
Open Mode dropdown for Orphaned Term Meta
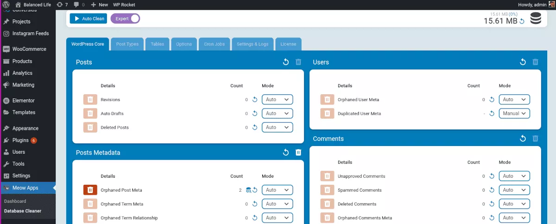pyautogui.click(x=278, y=204)
